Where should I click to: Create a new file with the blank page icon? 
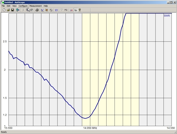[x=4, y=10]
